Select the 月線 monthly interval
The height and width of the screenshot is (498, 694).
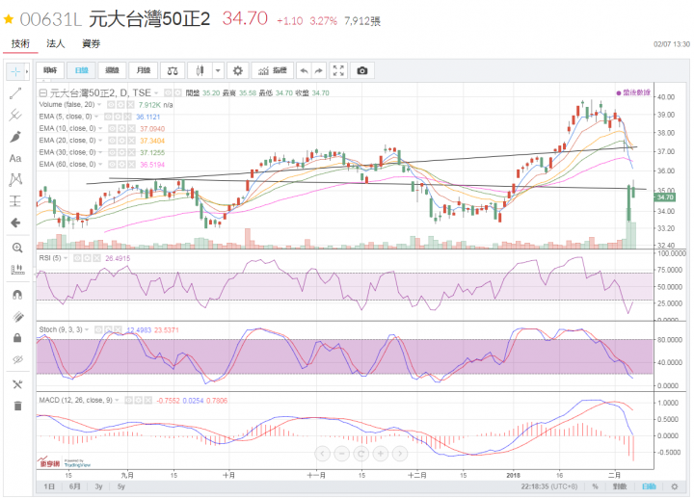pyautogui.click(x=143, y=70)
